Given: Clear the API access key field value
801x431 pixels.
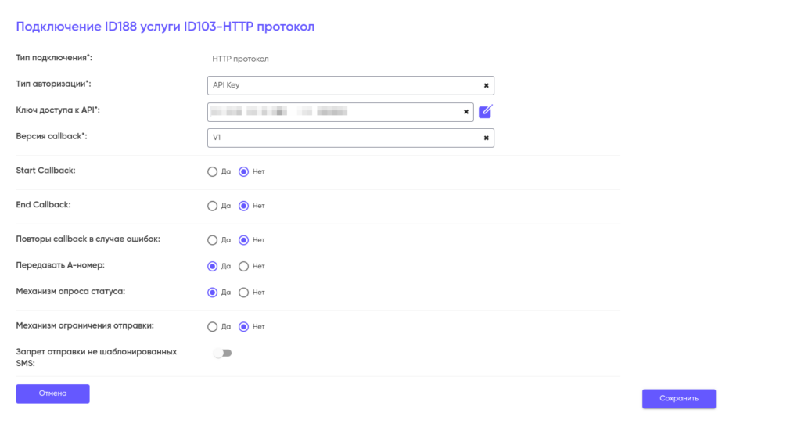Looking at the screenshot, I should [466, 112].
